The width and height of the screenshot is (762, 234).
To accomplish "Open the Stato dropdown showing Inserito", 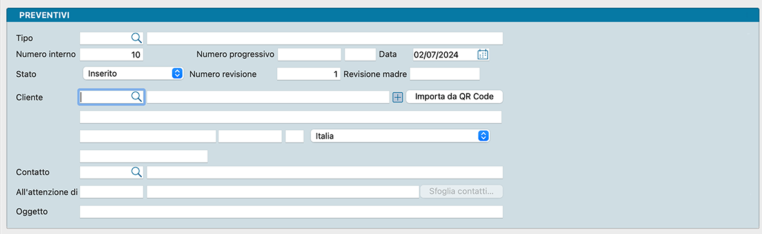I will pos(133,73).
